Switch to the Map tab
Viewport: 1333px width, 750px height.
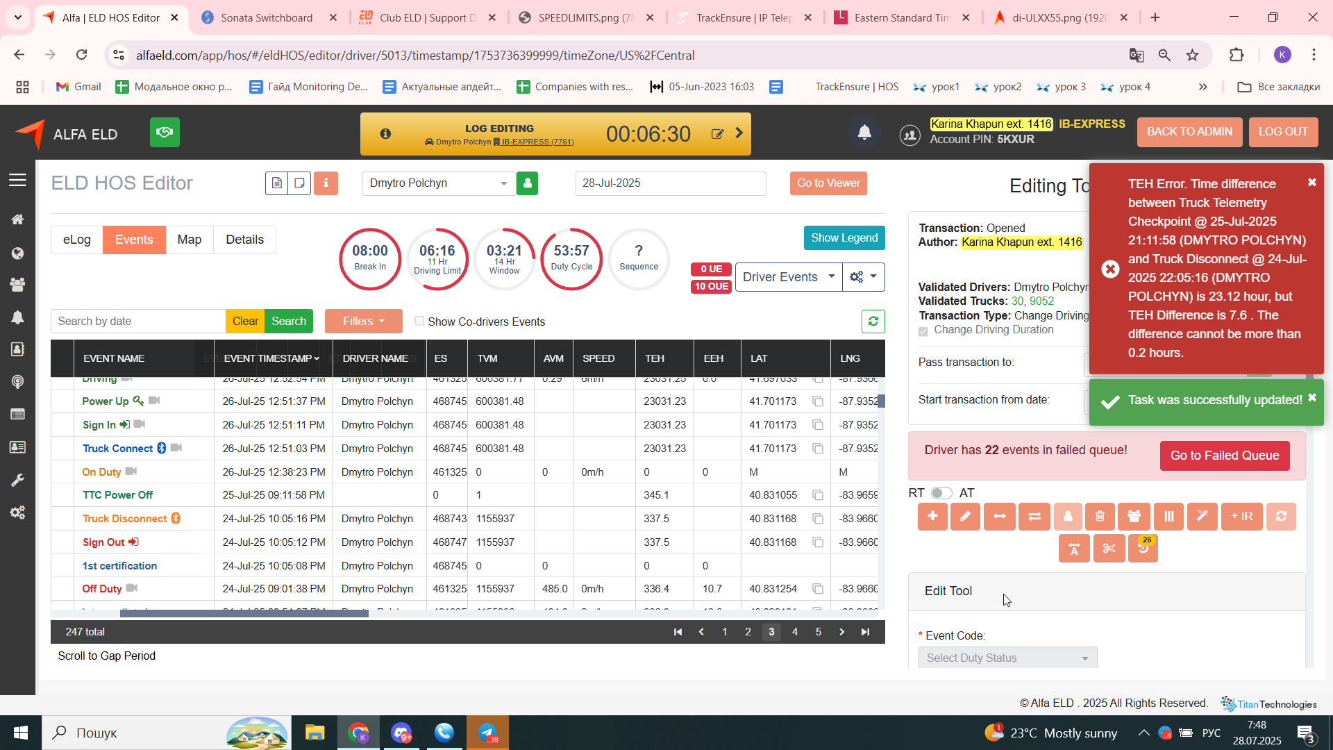point(189,240)
